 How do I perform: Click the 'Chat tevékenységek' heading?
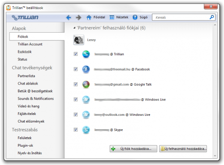click(x=32, y=68)
